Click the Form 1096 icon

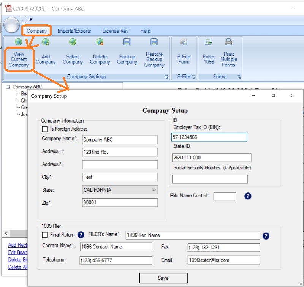coord(208,42)
